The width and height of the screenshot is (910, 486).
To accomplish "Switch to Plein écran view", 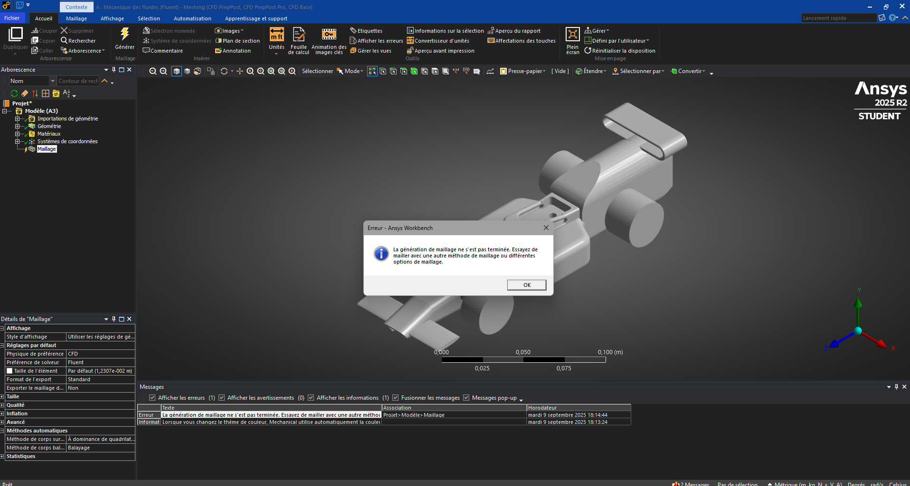I will [572, 35].
